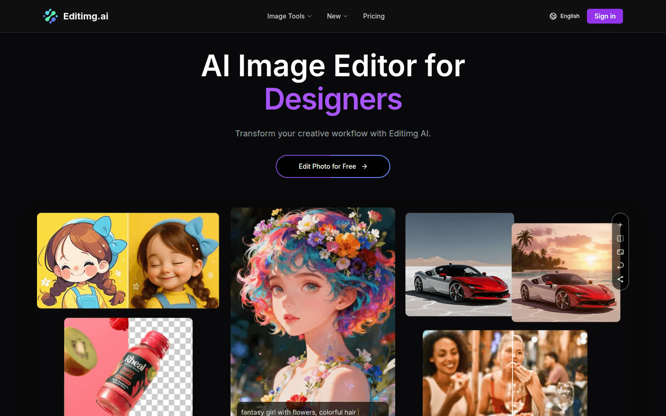Expand the Image Tools dropdown menu

289,16
